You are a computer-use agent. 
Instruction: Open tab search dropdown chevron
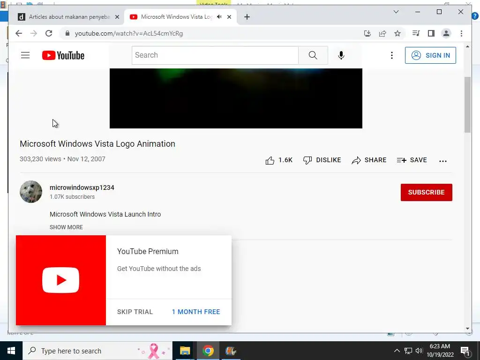(396, 12)
